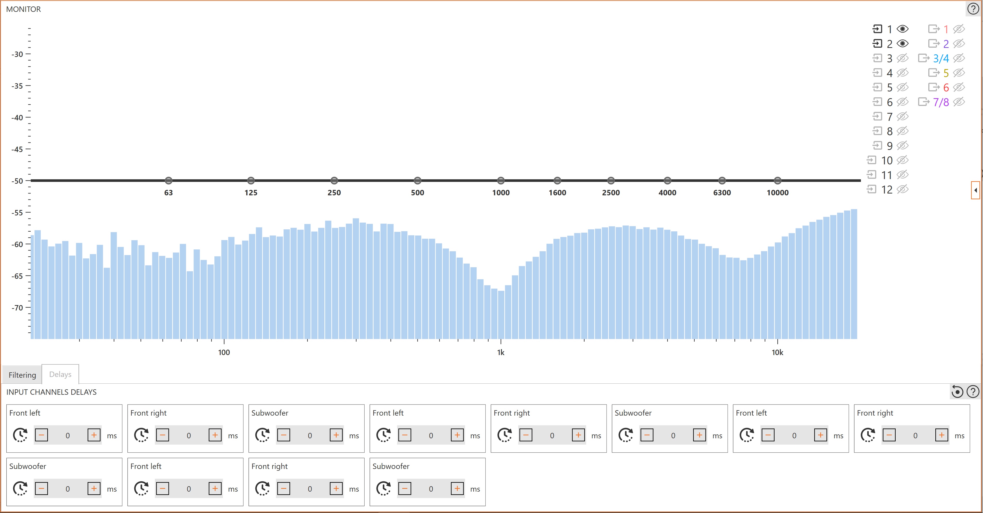Switch to the Filtering tab

(22, 375)
